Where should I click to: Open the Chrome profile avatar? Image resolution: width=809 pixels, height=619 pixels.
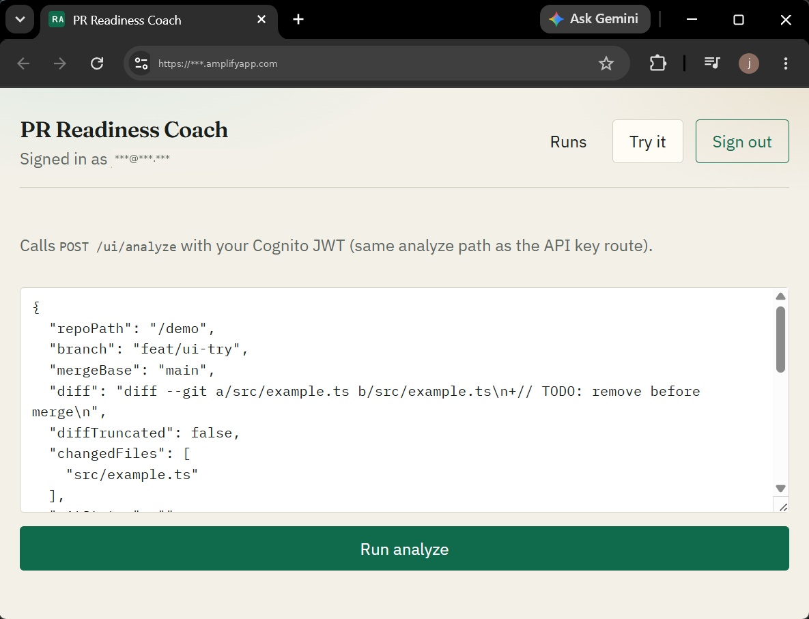click(x=749, y=63)
